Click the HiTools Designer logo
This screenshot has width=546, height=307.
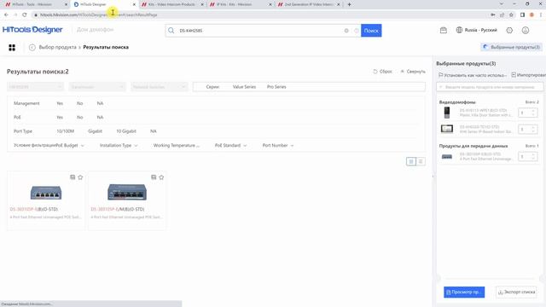coord(32,30)
